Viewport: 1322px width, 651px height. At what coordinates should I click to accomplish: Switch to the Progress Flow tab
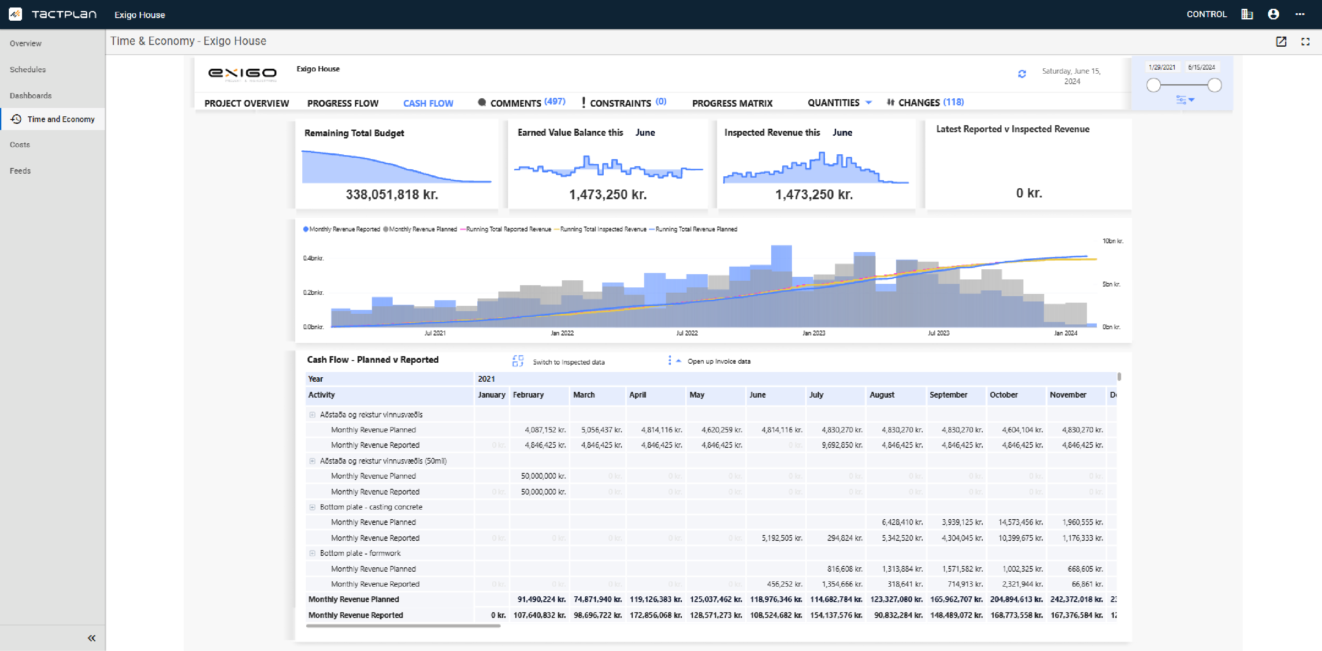343,103
